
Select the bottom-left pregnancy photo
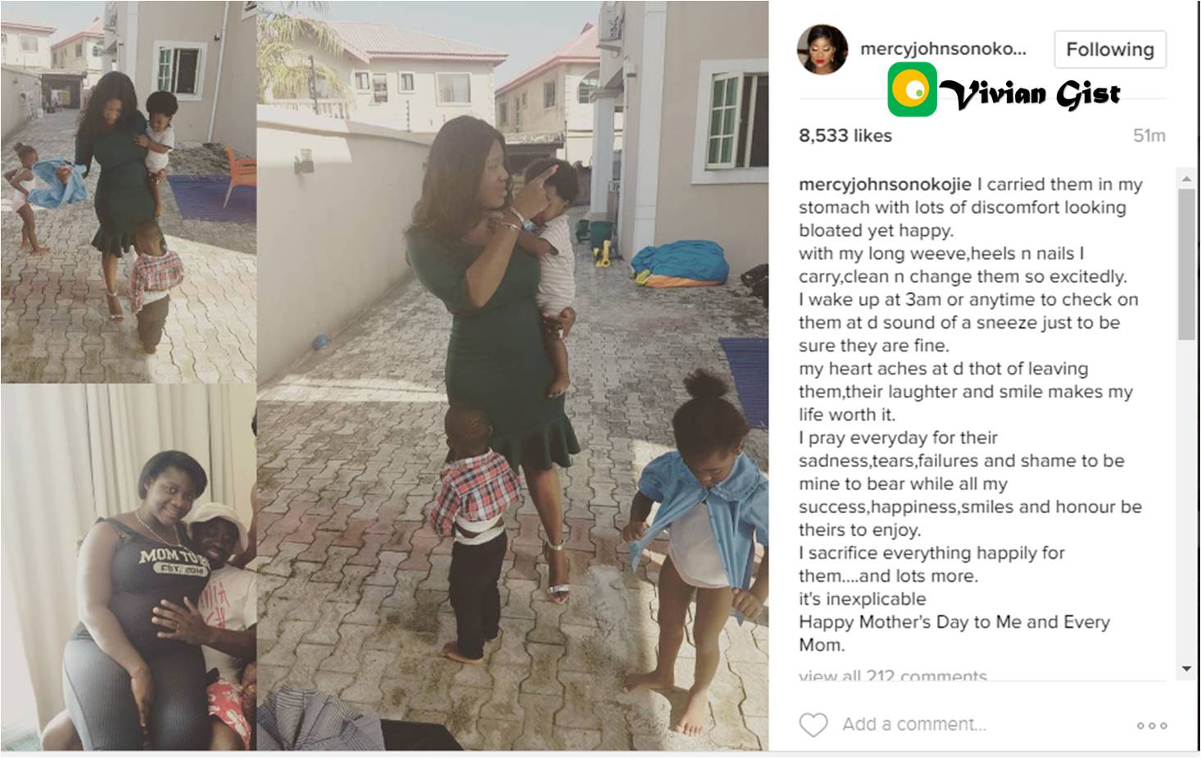[128, 567]
